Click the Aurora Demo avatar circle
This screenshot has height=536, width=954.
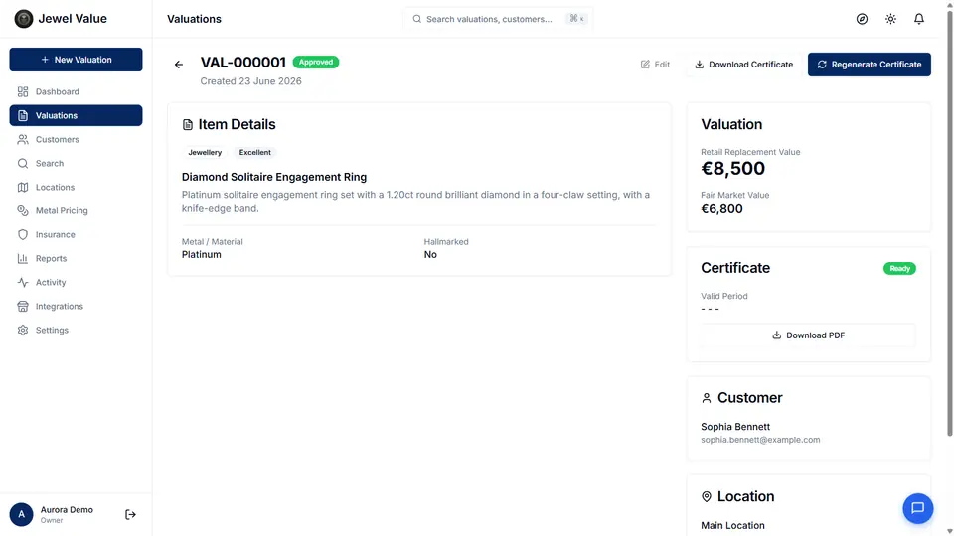coord(21,515)
